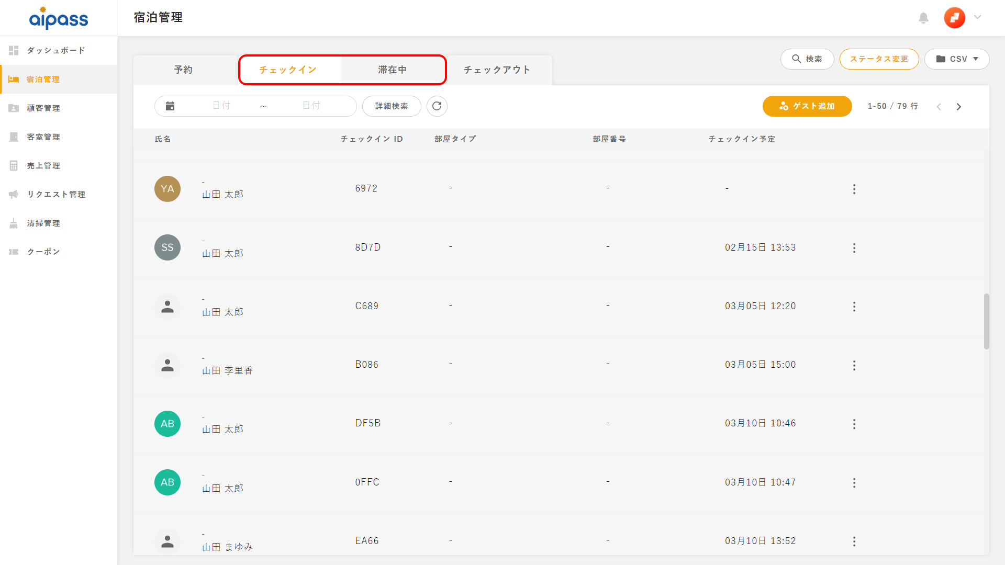The image size is (1005, 565).
Task: Click the ticket icon for クーポン
Action: [x=14, y=252]
